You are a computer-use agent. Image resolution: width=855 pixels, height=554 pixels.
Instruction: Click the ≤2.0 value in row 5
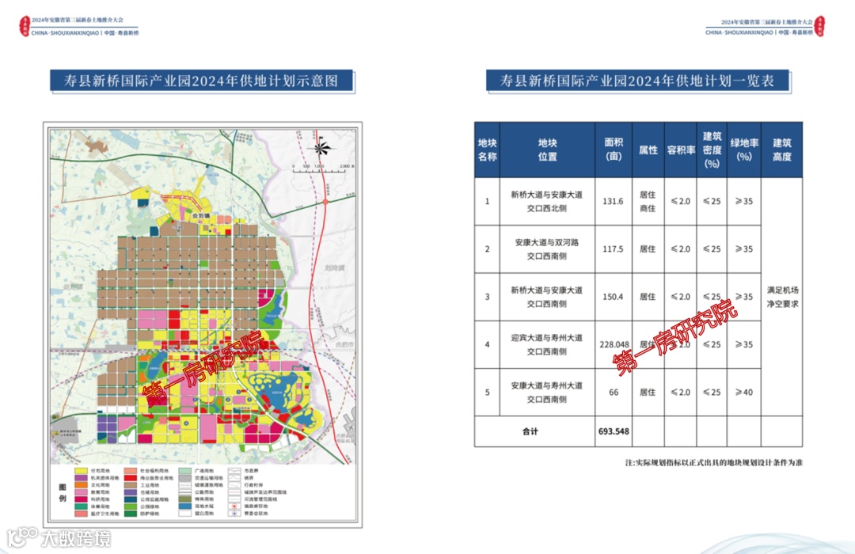(x=681, y=392)
